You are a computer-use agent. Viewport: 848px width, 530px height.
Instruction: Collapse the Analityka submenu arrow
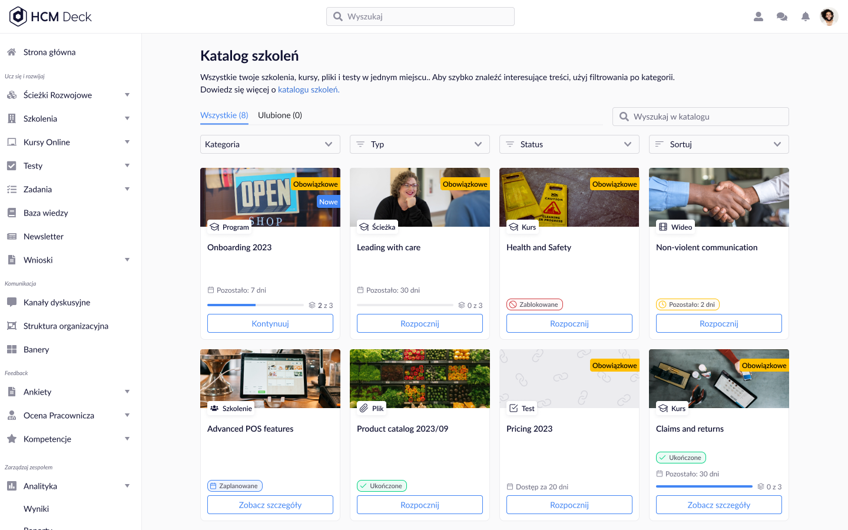coord(127,486)
